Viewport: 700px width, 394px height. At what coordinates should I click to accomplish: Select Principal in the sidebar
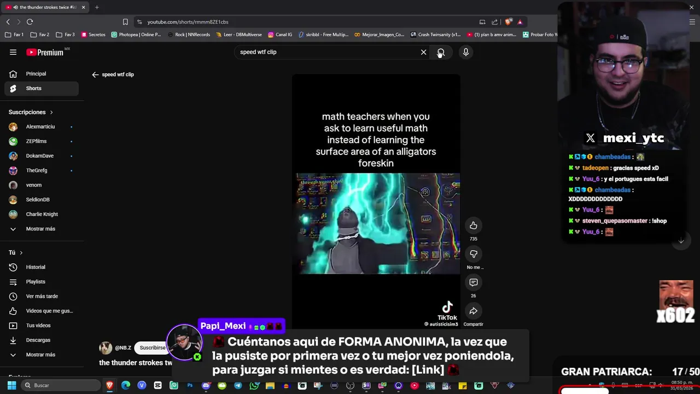42,74
